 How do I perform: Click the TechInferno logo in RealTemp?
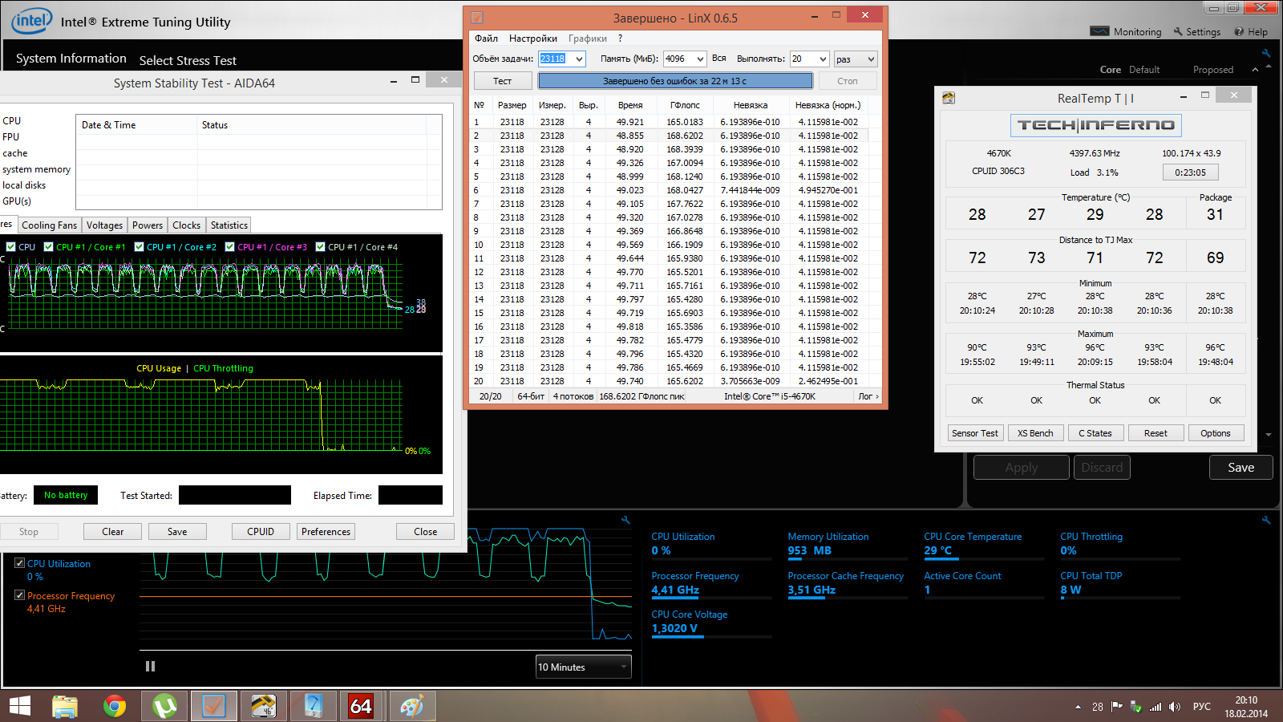[1095, 125]
